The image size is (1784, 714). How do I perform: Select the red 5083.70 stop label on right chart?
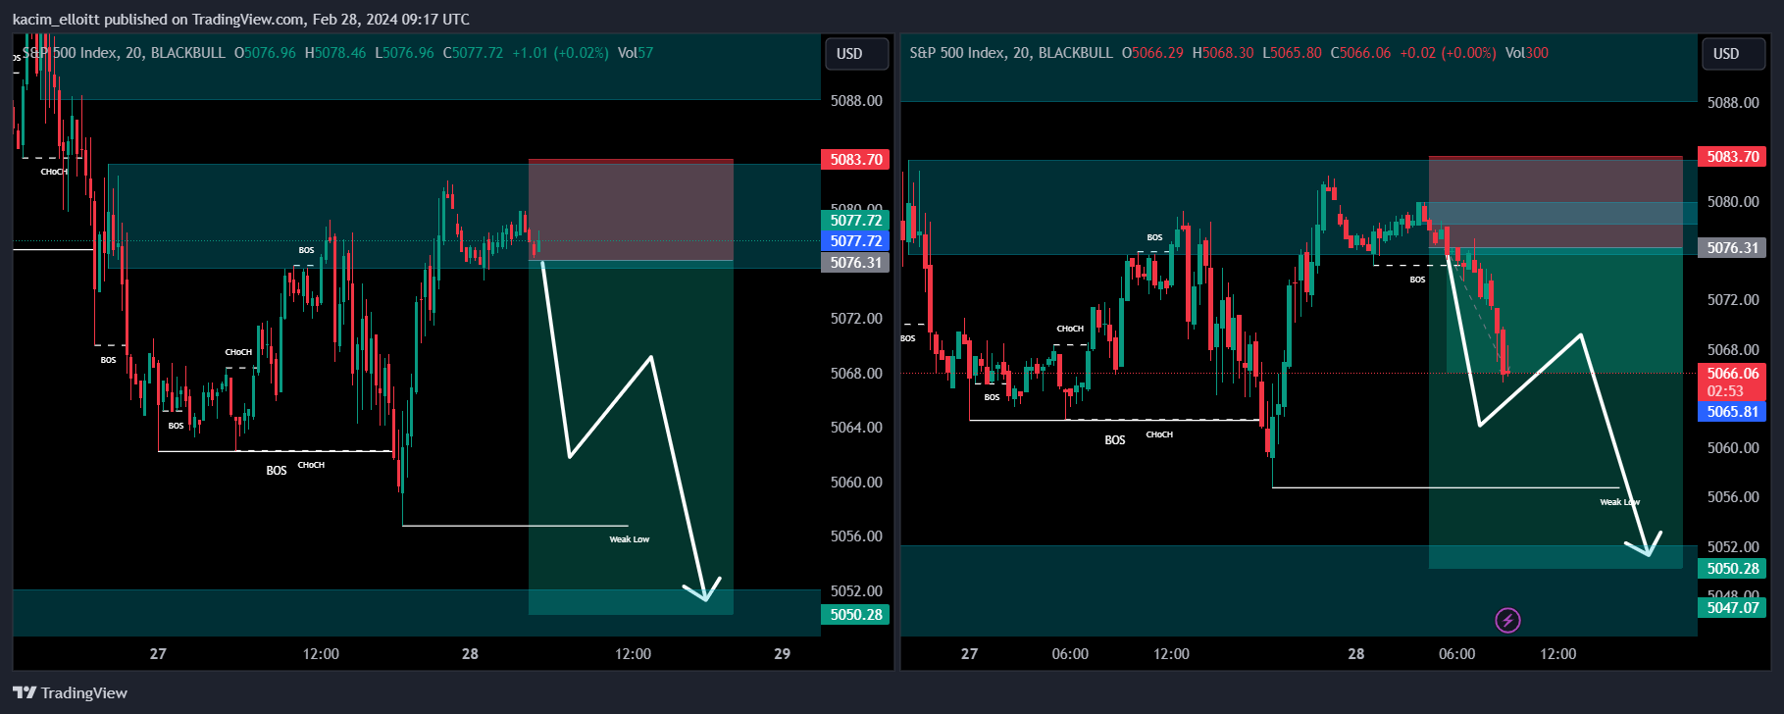pos(1732,157)
